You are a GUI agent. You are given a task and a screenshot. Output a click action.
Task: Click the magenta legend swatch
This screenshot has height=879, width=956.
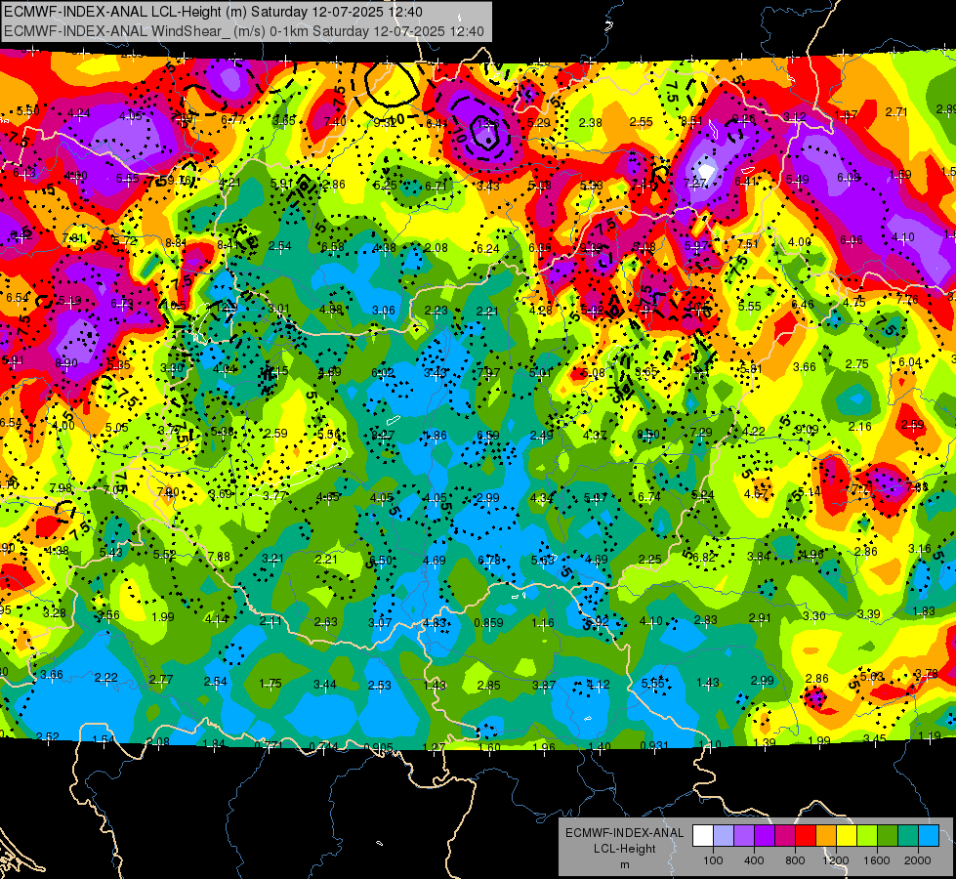[x=785, y=836]
